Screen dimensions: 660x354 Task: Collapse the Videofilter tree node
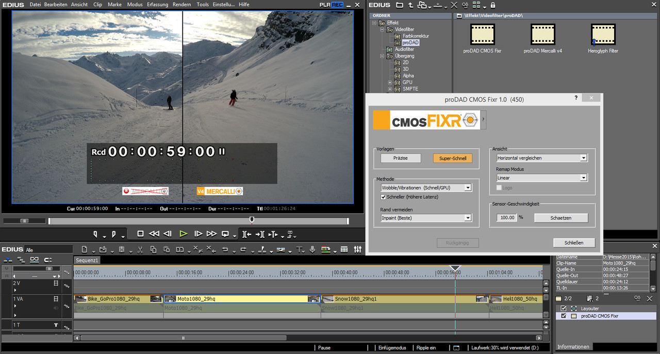click(x=383, y=30)
